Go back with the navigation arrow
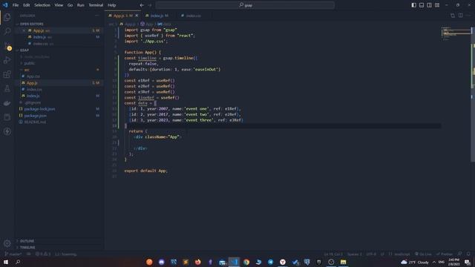475x267 pixels. [x=142, y=5]
